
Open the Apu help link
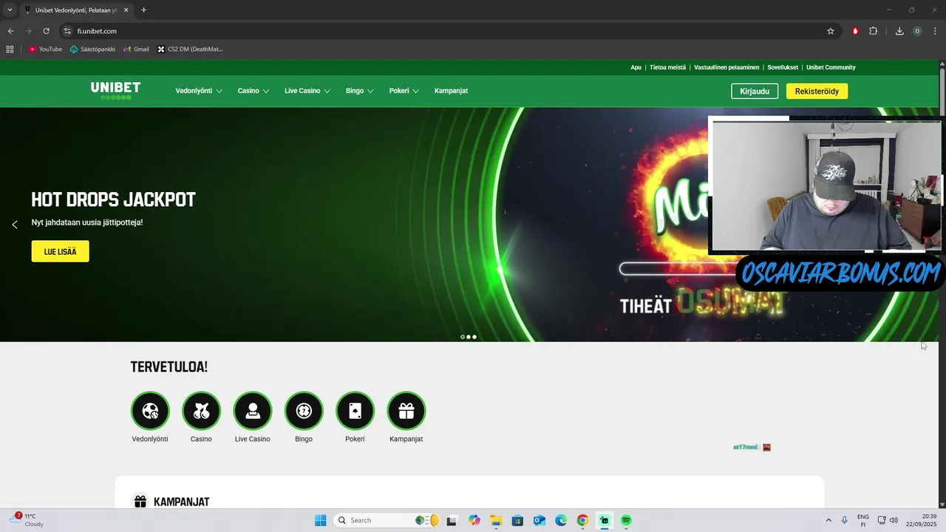[636, 67]
